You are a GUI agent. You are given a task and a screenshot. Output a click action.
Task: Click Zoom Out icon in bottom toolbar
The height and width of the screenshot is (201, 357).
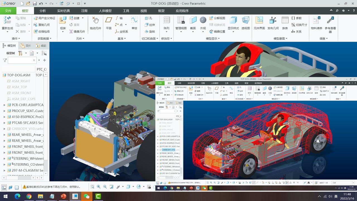pyautogui.click(x=105, y=187)
